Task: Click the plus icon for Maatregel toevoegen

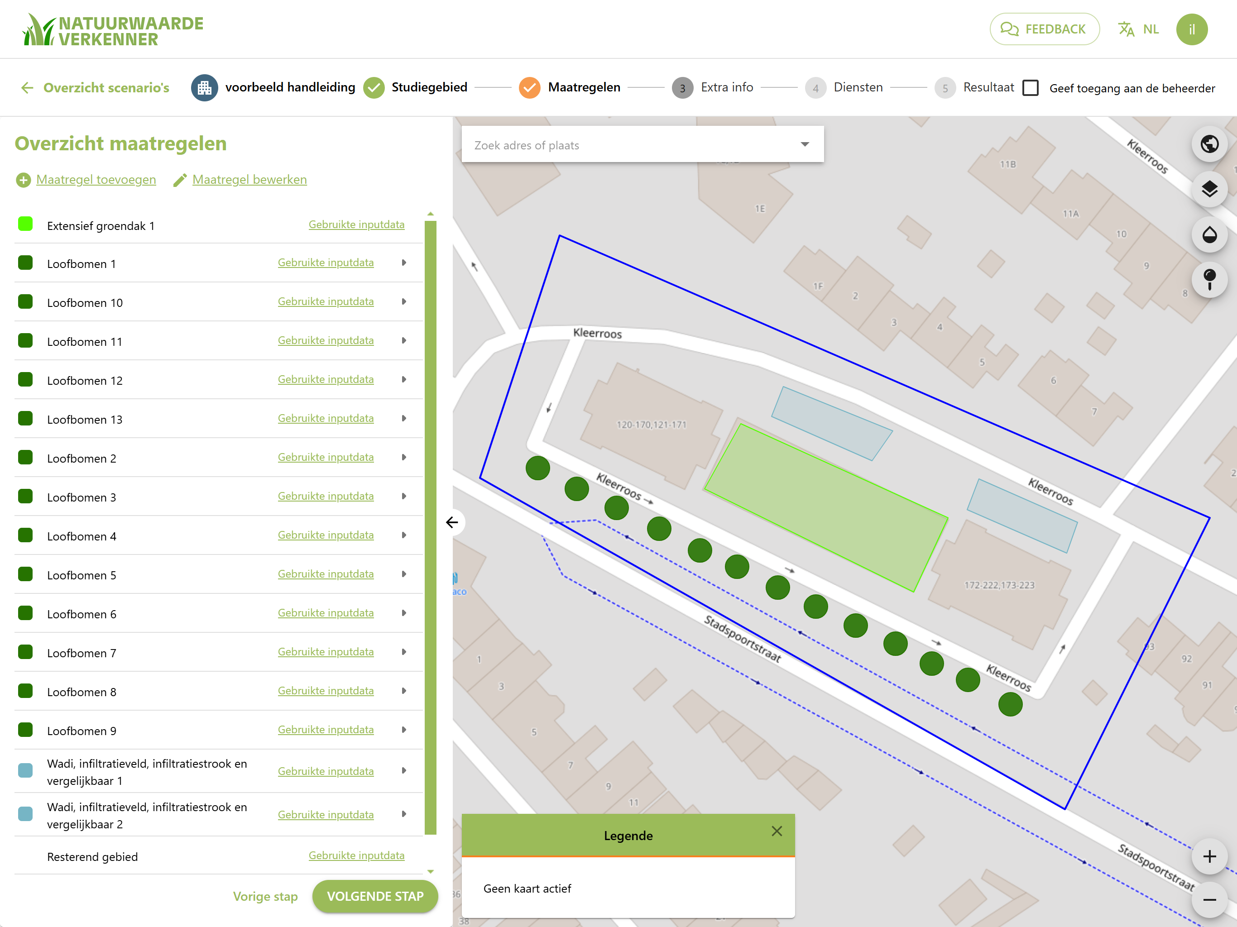Action: click(x=23, y=180)
